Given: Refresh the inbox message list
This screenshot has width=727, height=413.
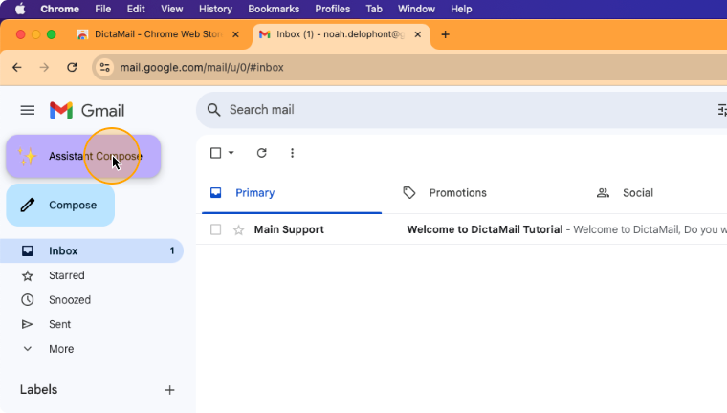Looking at the screenshot, I should pos(262,153).
